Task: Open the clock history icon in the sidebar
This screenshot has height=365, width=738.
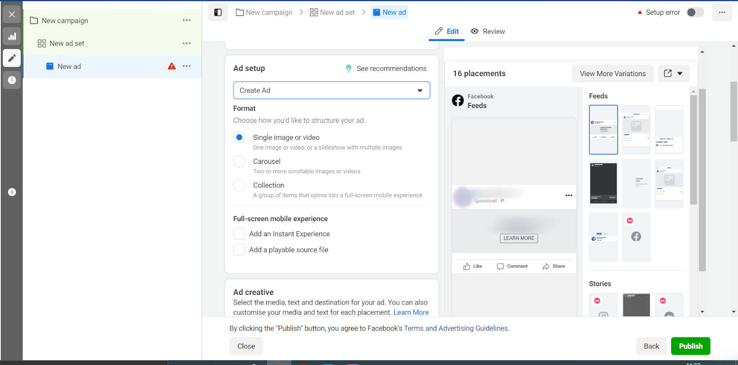Action: (x=12, y=80)
